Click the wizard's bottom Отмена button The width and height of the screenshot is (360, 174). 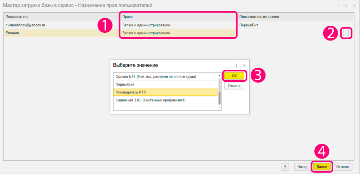(x=342, y=166)
